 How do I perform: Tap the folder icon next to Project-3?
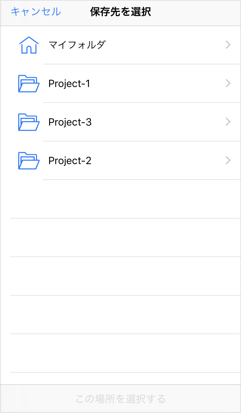pyautogui.click(x=29, y=122)
